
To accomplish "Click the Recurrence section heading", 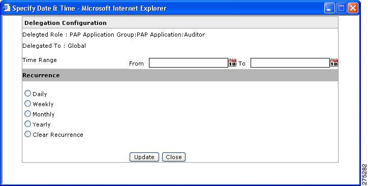I will pyautogui.click(x=41, y=75).
